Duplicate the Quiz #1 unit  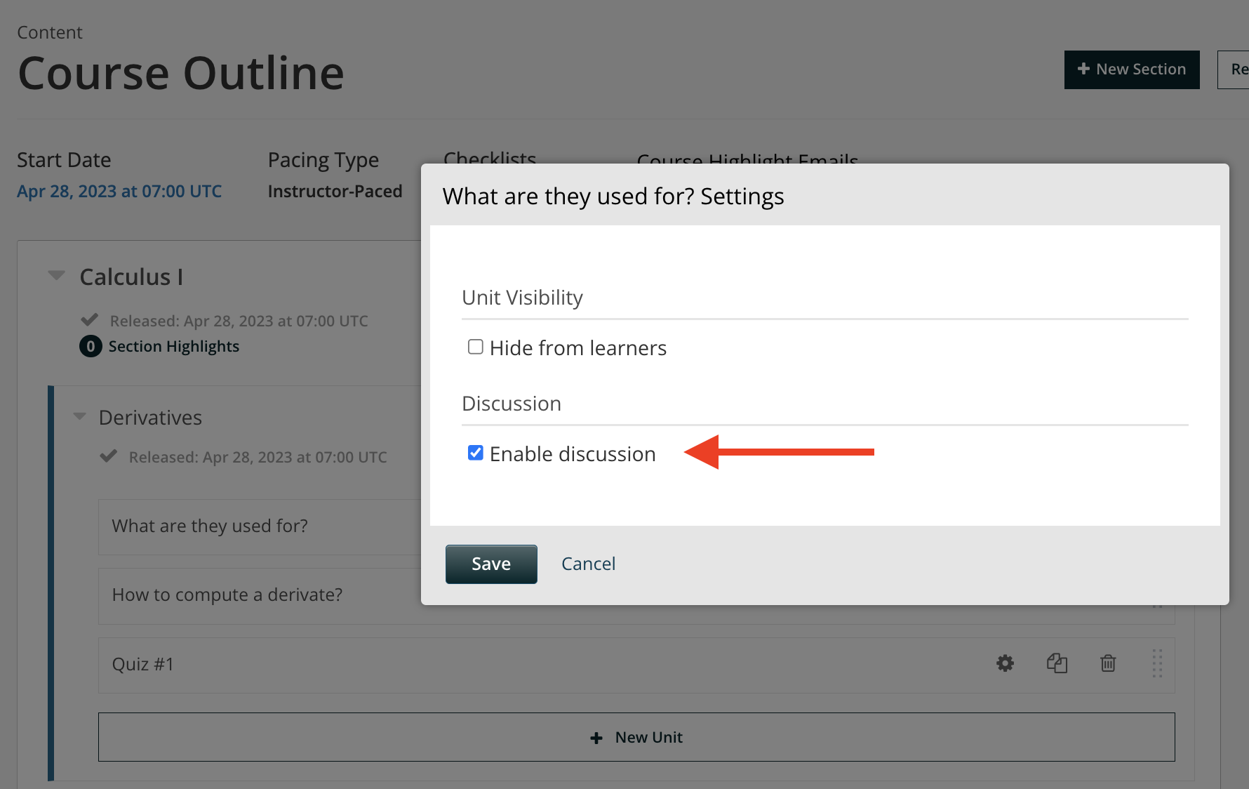(x=1057, y=663)
